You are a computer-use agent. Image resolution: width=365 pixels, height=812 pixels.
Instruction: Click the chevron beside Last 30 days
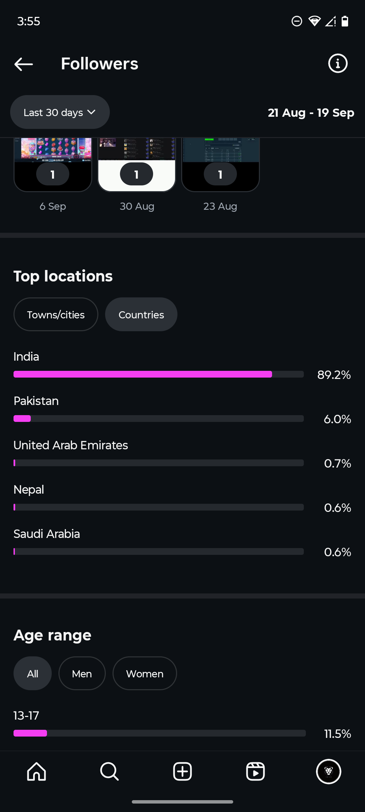click(x=91, y=112)
